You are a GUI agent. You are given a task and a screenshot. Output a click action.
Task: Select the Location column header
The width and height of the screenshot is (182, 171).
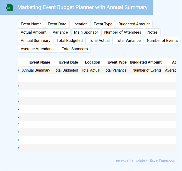pos(93,62)
